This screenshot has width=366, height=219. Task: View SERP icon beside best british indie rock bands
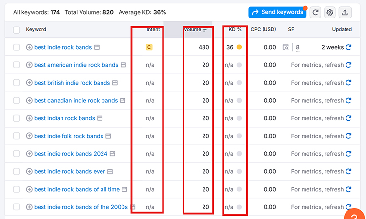coord(115,83)
